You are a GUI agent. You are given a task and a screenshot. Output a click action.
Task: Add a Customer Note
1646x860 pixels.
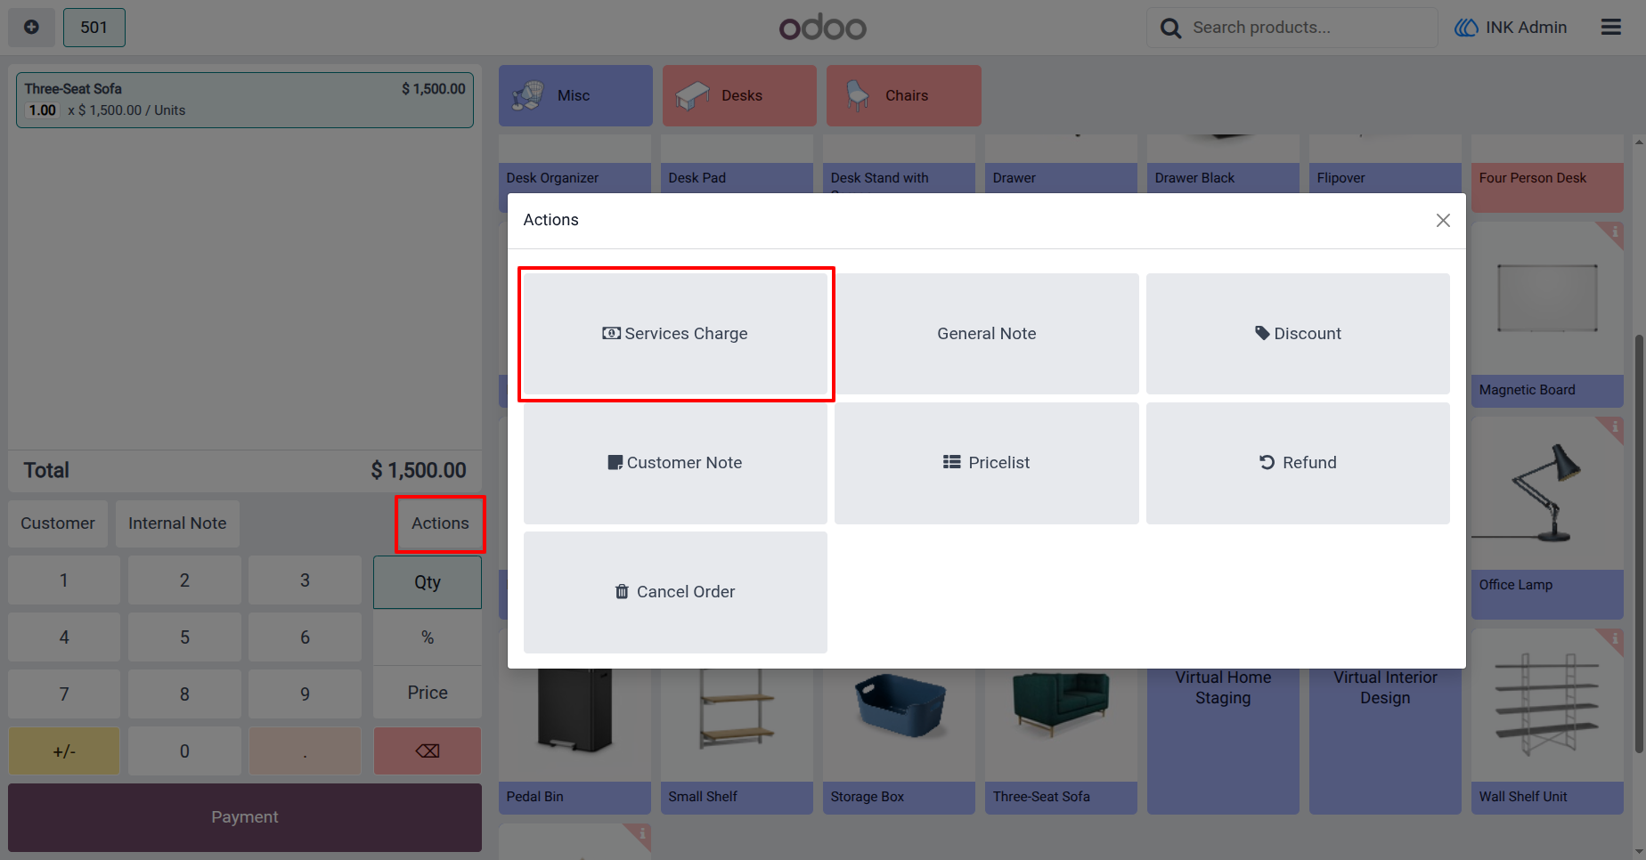(x=675, y=463)
